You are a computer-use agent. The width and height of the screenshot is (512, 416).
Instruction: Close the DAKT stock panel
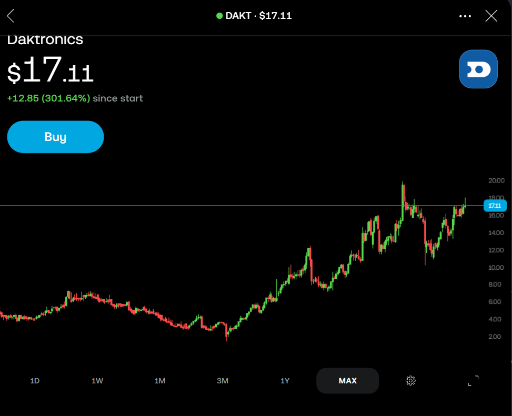pyautogui.click(x=491, y=16)
